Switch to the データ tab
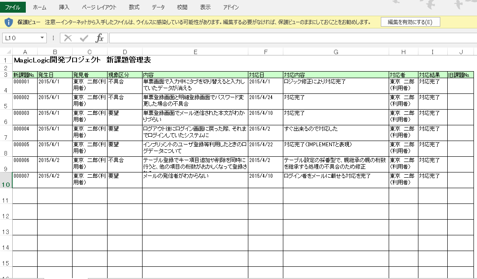Screen dimensions: 477x279 [158, 7]
